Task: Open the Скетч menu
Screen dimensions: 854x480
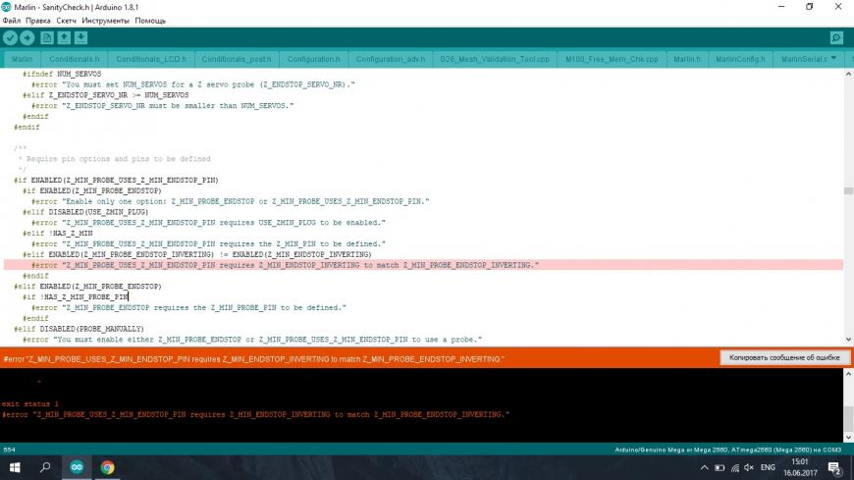Action: [67, 21]
